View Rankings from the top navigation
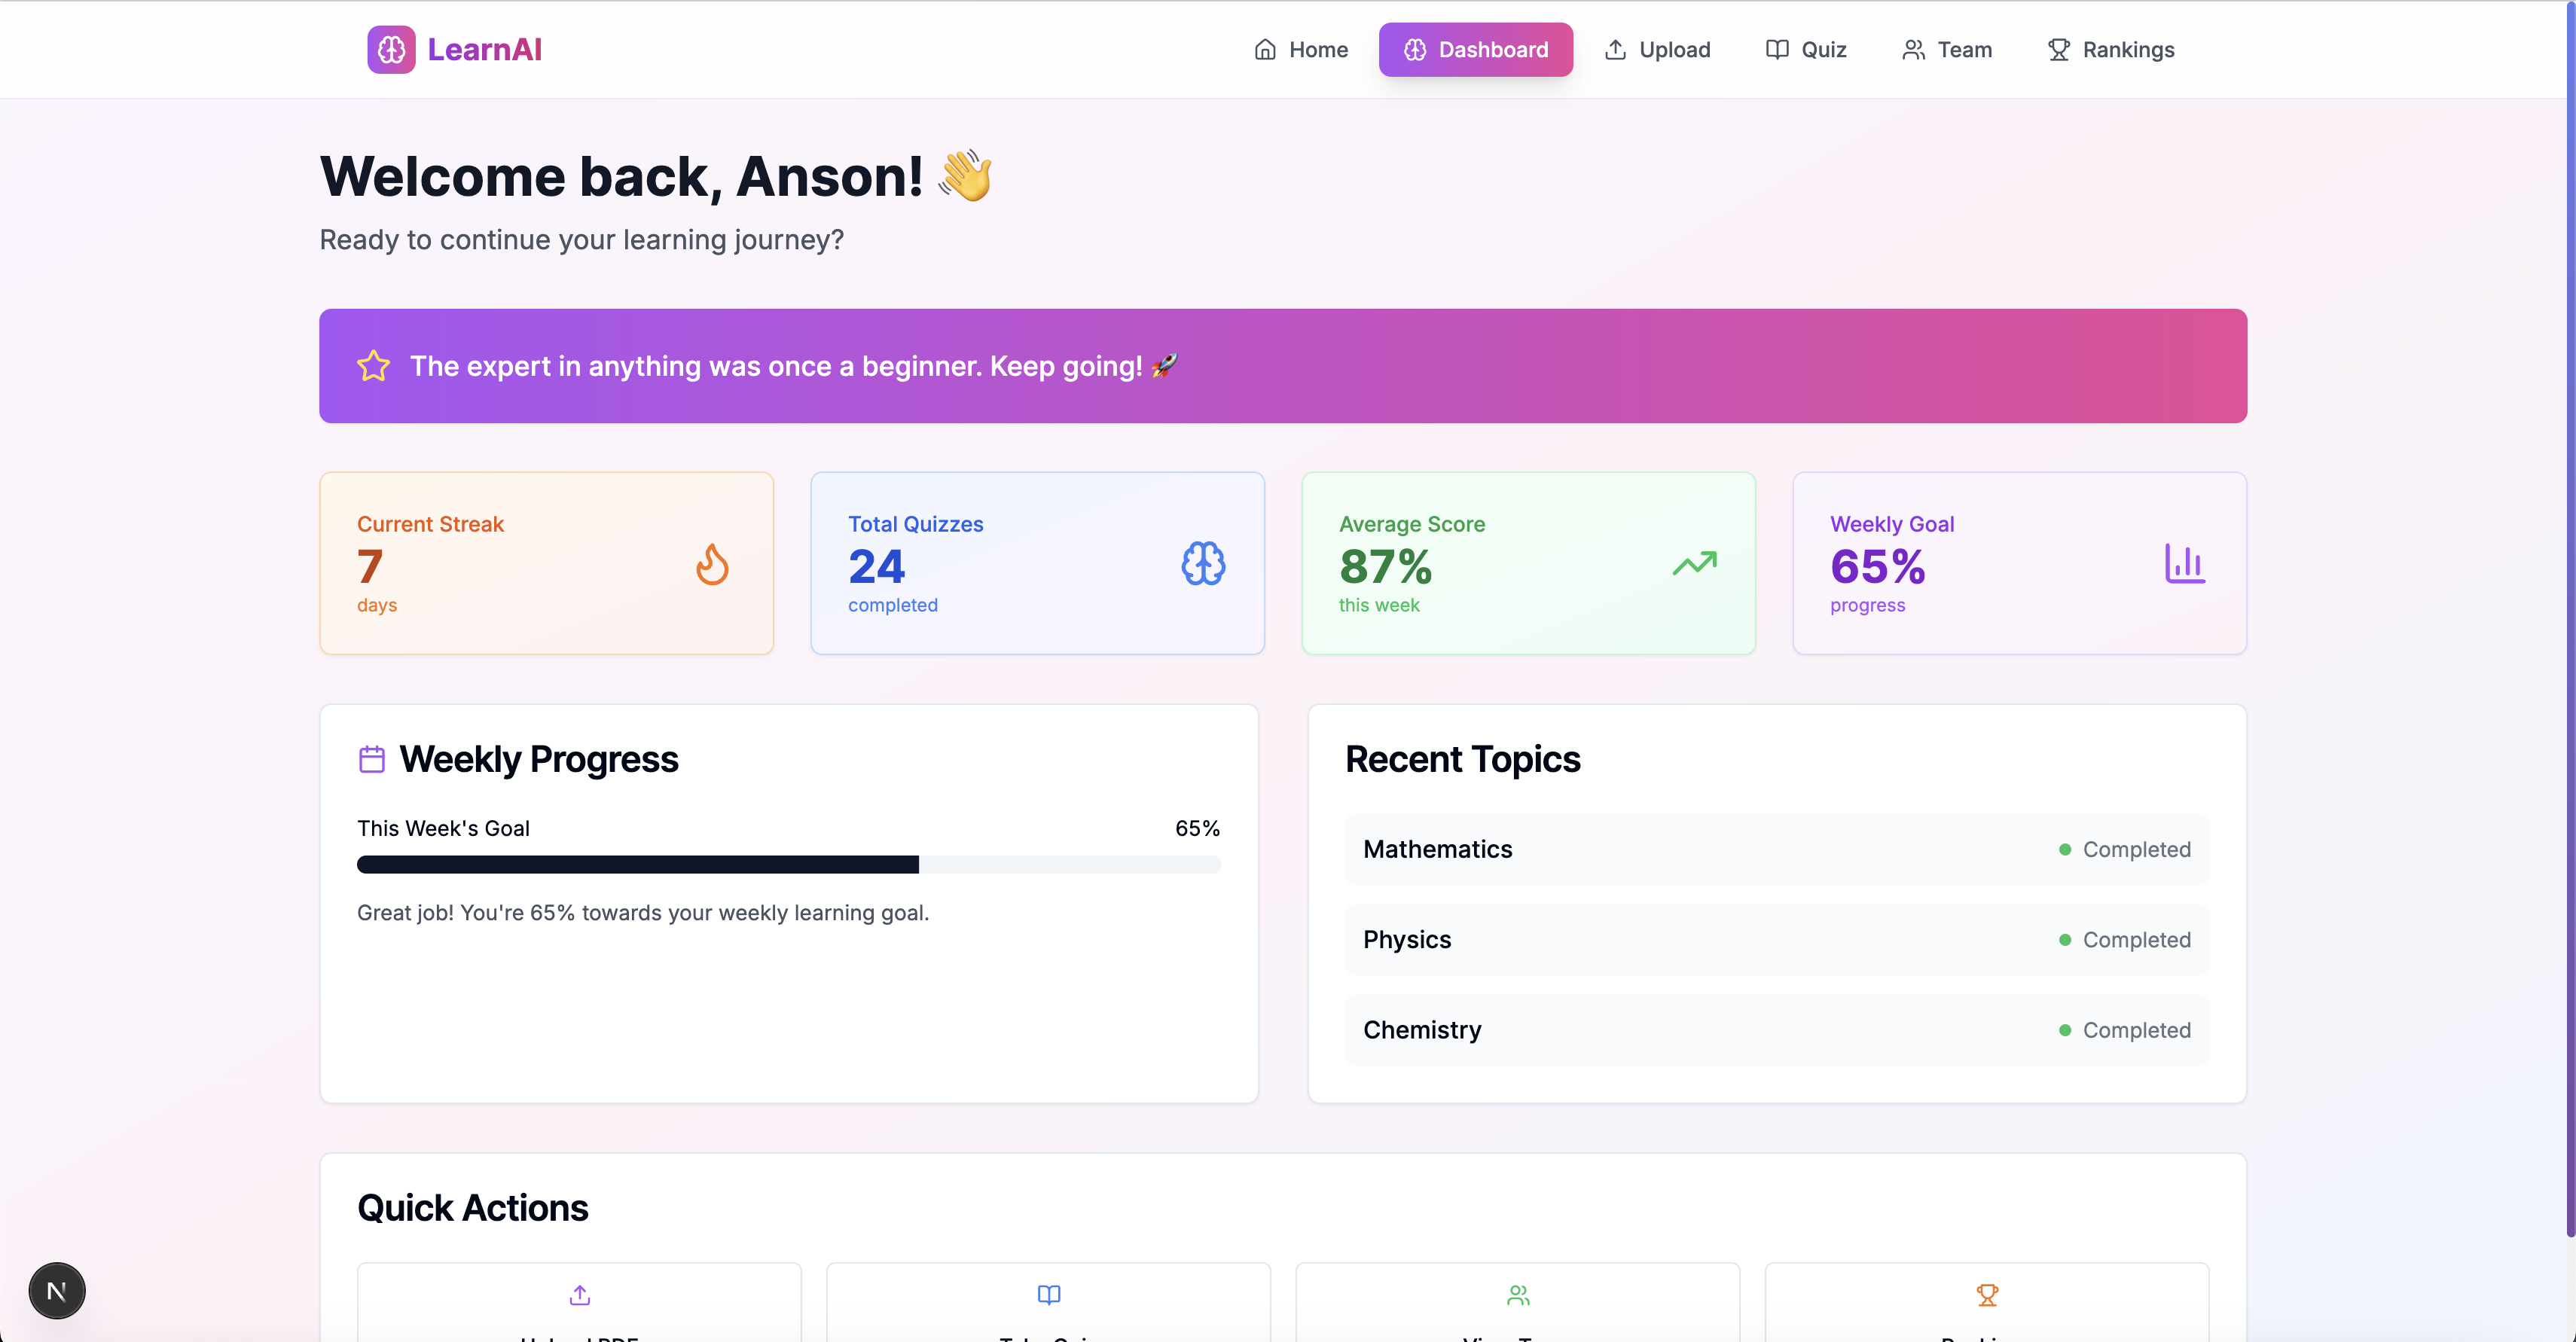 tap(2111, 49)
